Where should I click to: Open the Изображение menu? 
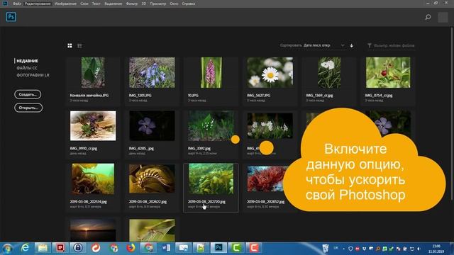[x=65, y=4]
